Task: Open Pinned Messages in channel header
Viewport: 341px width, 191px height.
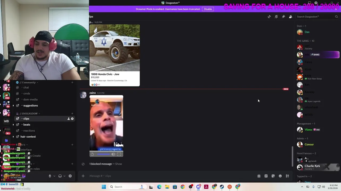Action: pyautogui.click(x=283, y=17)
